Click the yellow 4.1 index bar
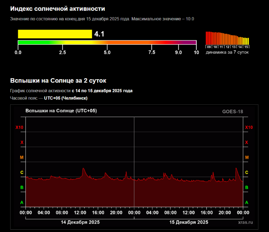Screen dimensions: 269x232 pyautogui.click(x=55, y=34)
